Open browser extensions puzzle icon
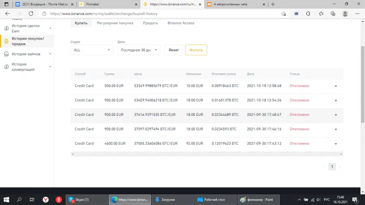The image size is (365, 205). pyautogui.click(x=308, y=14)
